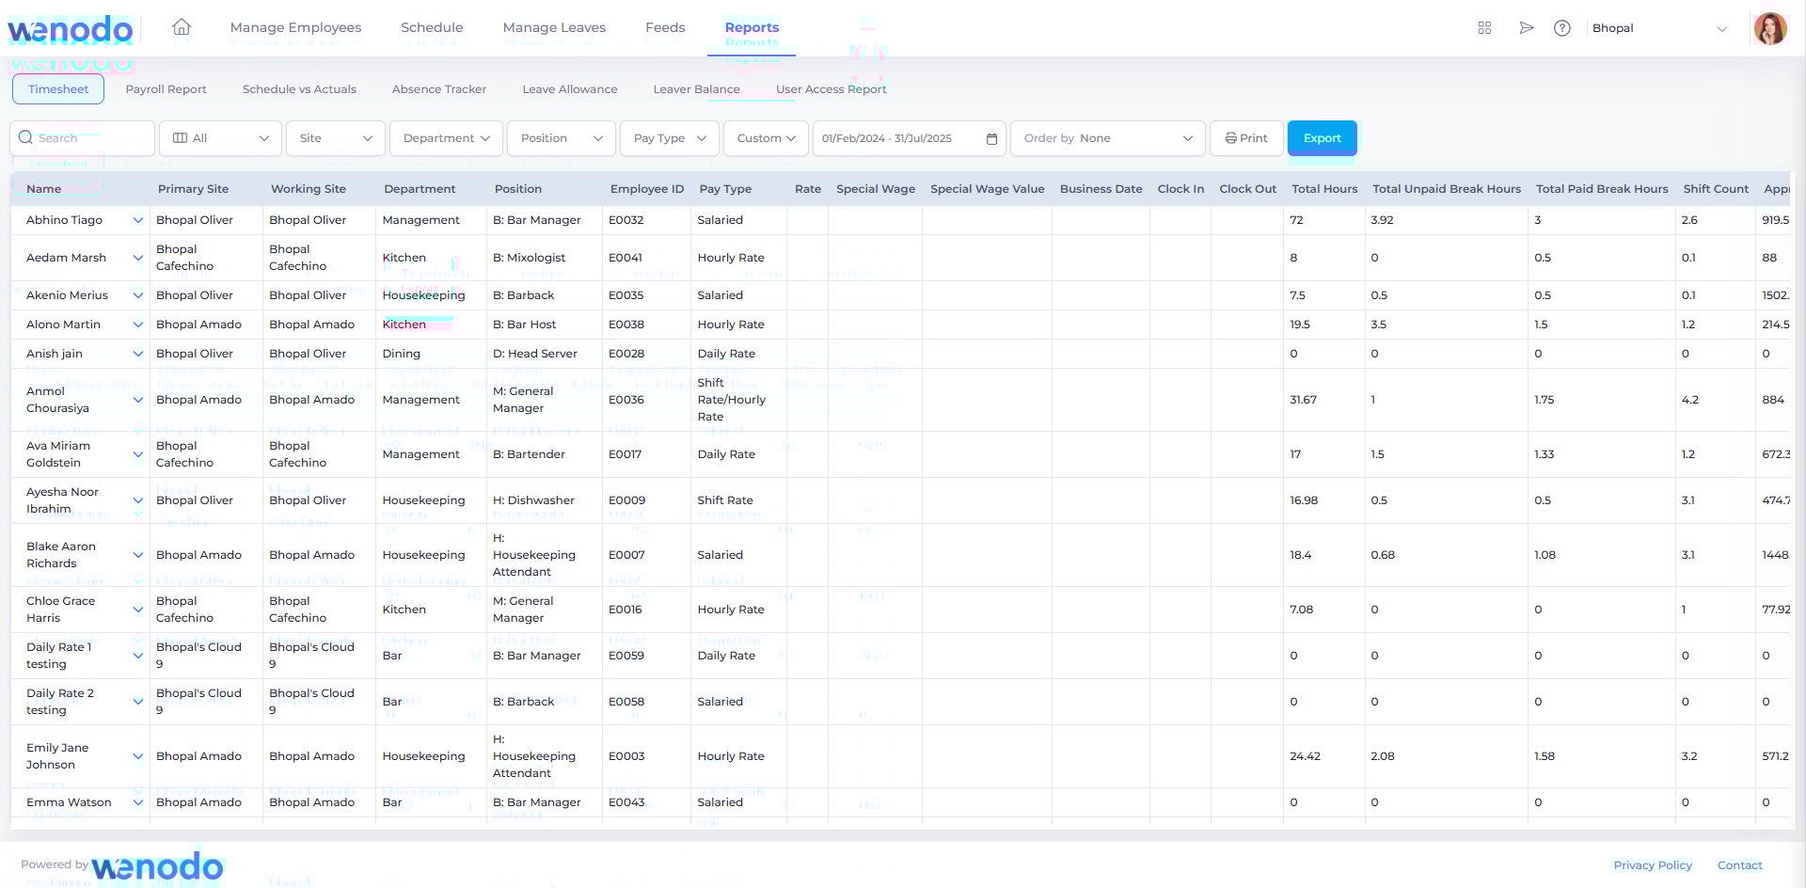1806x888 pixels.
Task: Open the help question mark icon
Action: (x=1562, y=28)
